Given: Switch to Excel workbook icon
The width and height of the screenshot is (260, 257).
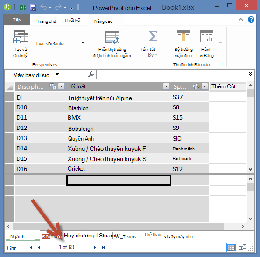Looking at the screenshot, I should tap(23, 7).
